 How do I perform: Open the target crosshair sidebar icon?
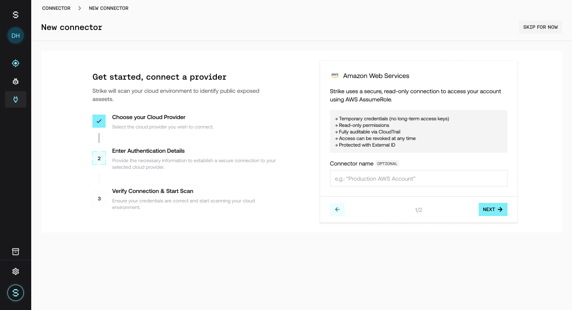[x=16, y=63]
